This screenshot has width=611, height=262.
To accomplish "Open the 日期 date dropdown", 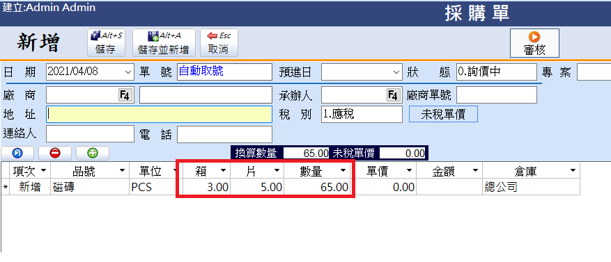I will pos(128,72).
